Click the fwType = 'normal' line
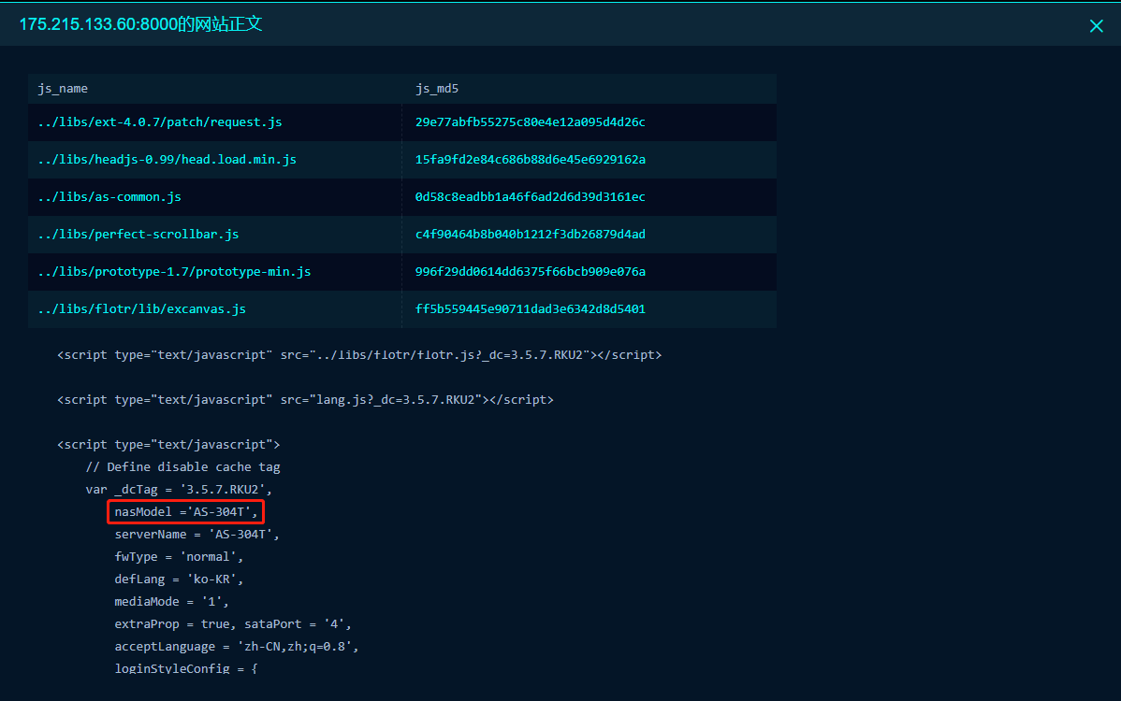1121x701 pixels. click(179, 557)
